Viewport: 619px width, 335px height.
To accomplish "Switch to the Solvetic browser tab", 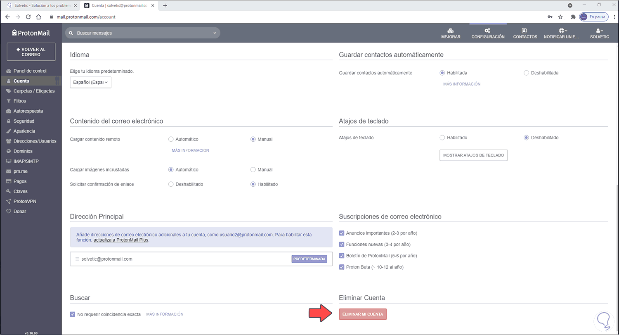I will 39,5.
